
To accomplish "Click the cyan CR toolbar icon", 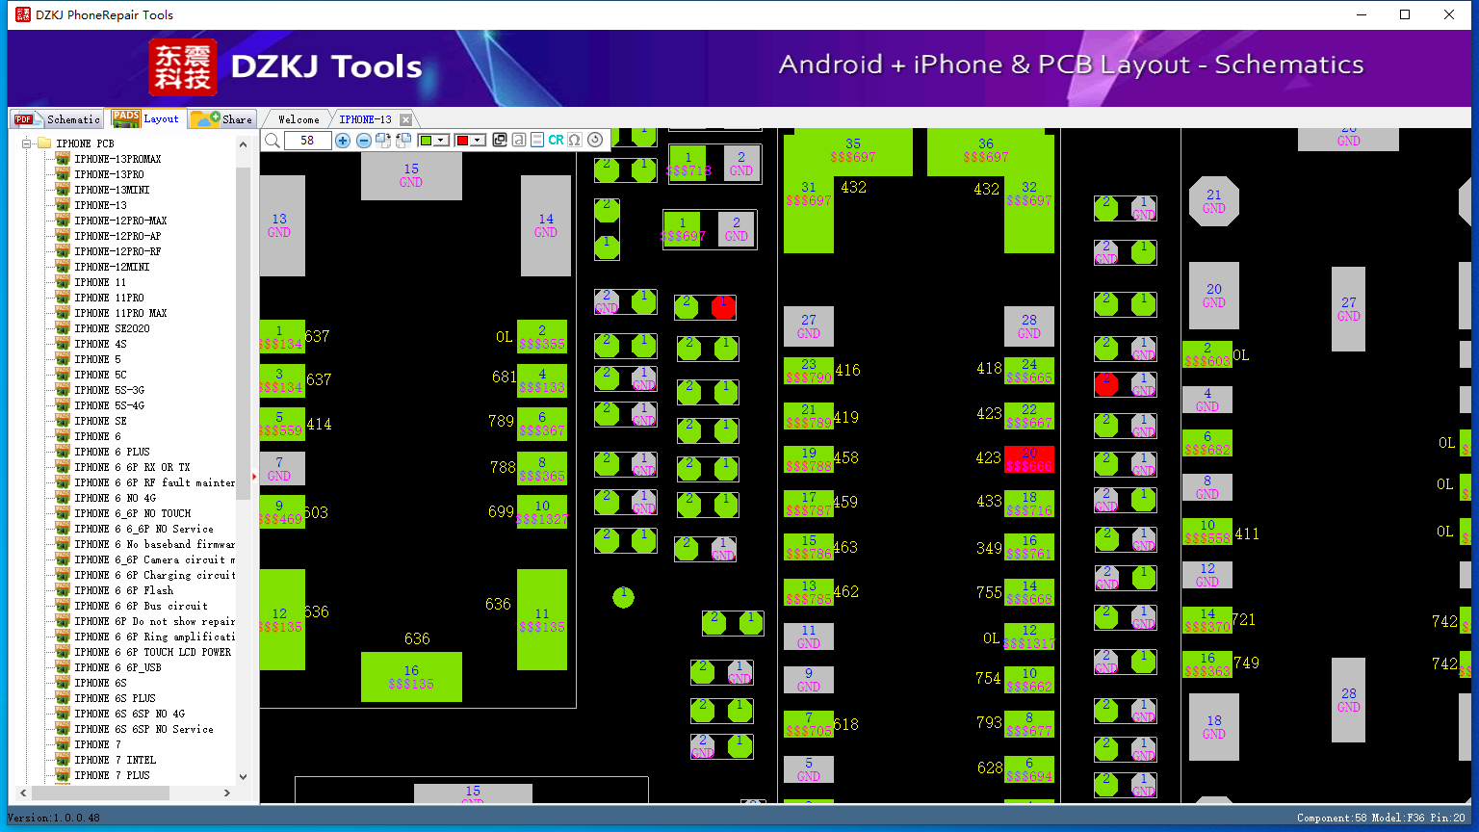I will coord(556,141).
